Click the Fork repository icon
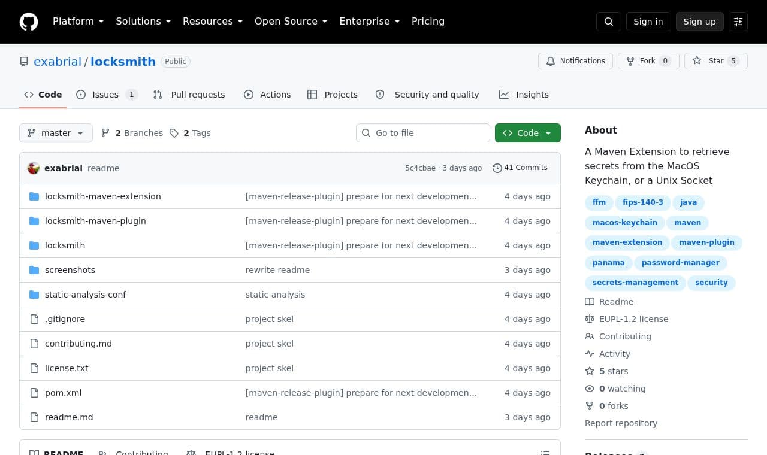The image size is (767, 455). (x=630, y=61)
